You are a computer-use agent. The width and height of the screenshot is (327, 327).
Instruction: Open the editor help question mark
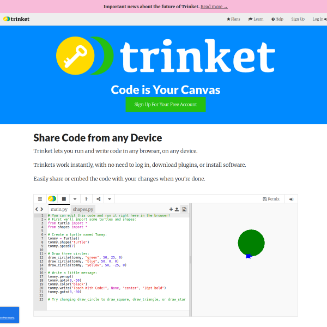click(x=86, y=199)
